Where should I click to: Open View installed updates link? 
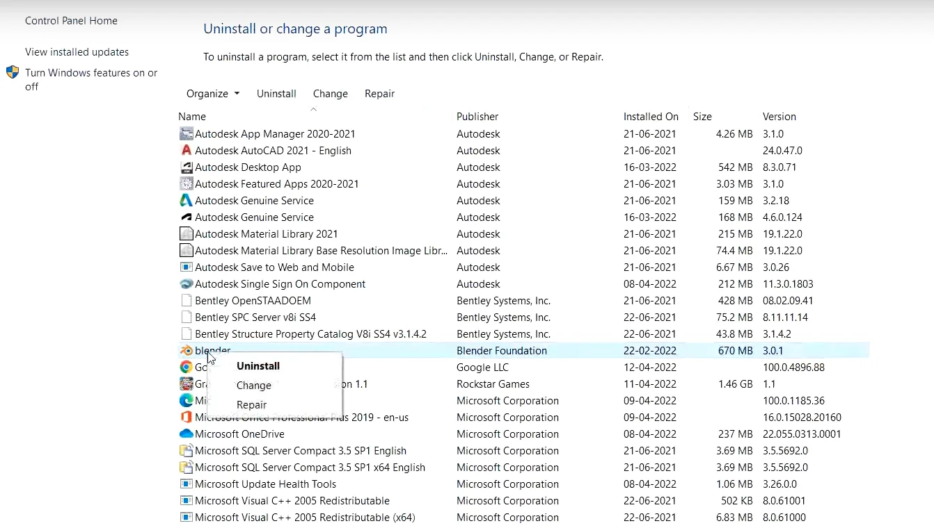[77, 52]
